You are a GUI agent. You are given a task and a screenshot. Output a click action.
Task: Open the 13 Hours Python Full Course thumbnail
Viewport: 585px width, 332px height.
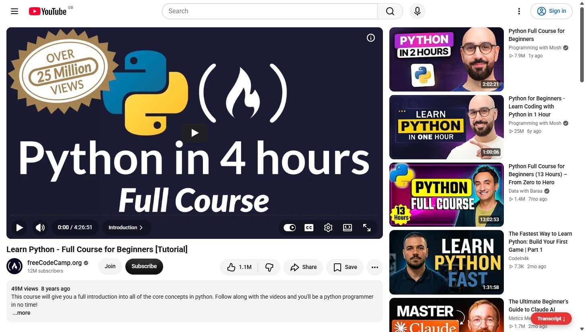coord(446,195)
